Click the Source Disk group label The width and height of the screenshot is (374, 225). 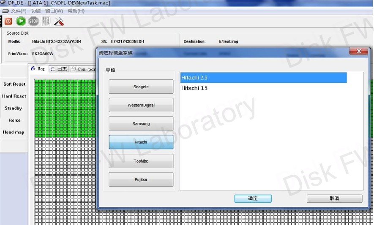click(x=17, y=33)
